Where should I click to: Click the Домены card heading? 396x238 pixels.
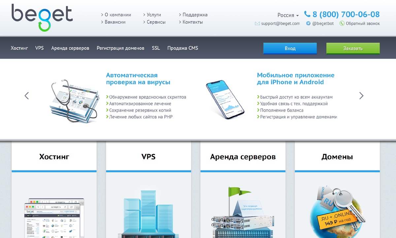pyautogui.click(x=337, y=156)
